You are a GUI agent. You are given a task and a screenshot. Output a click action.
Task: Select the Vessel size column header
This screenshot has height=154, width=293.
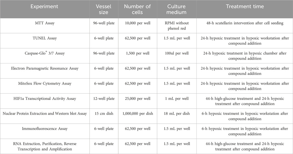[x=104, y=9]
